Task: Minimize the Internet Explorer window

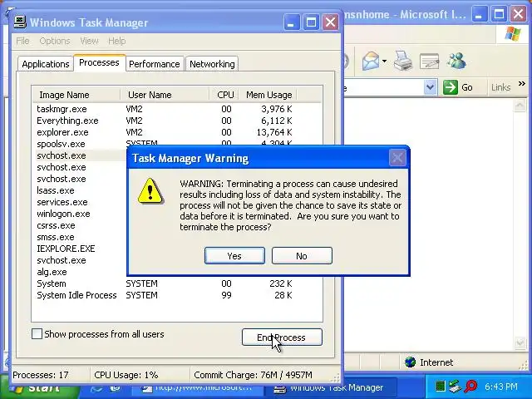Action: (479, 14)
